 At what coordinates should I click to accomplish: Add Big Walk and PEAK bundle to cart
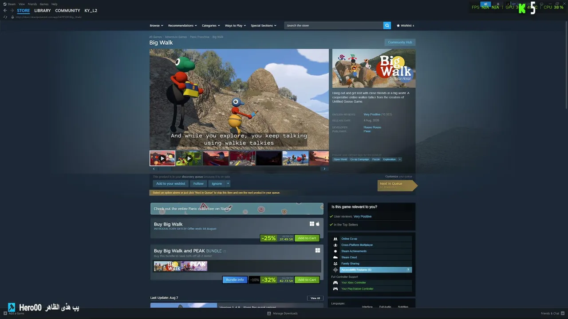tap(307, 280)
